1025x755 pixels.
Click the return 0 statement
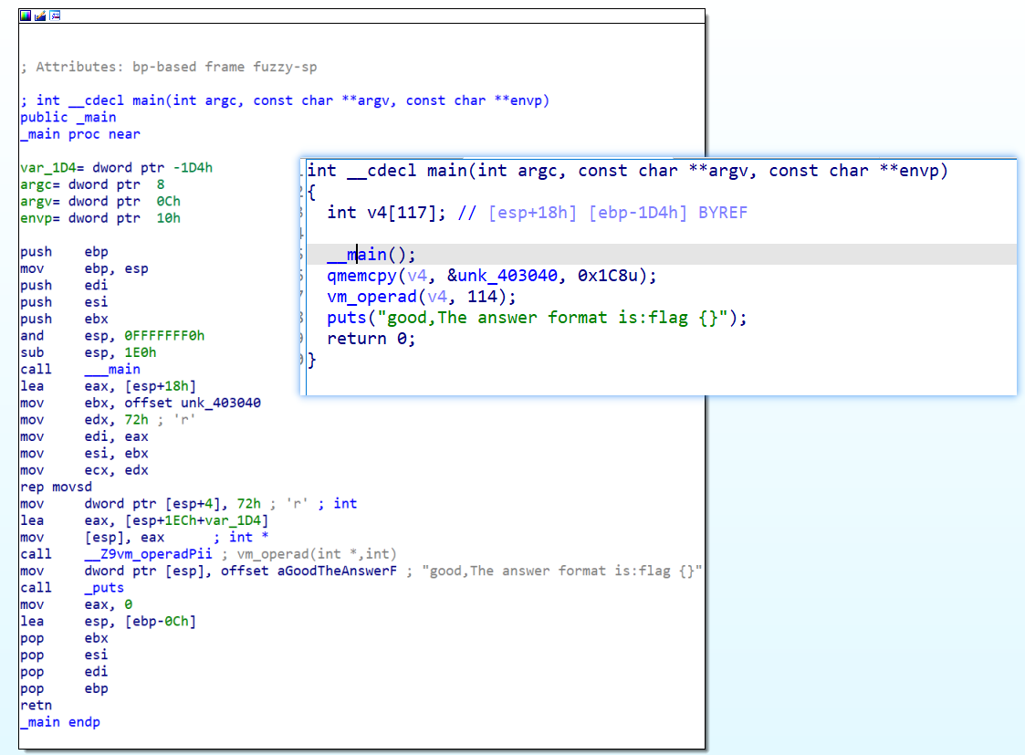[x=371, y=339]
